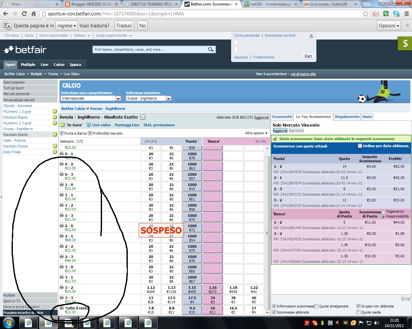Click the ladybug tray icon
Viewport: 412px width, 329px height.
tap(345, 323)
